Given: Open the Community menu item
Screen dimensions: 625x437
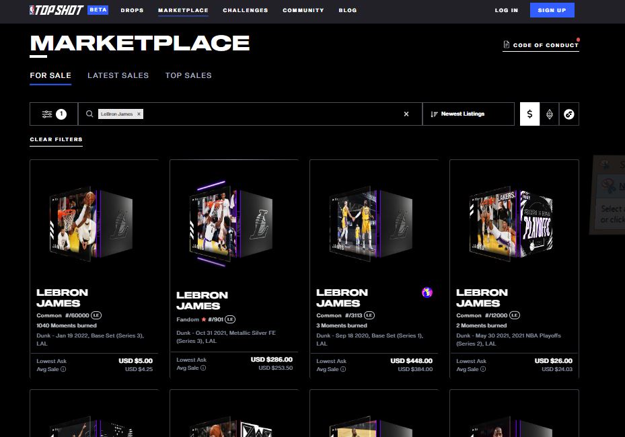Looking at the screenshot, I should coord(303,10).
